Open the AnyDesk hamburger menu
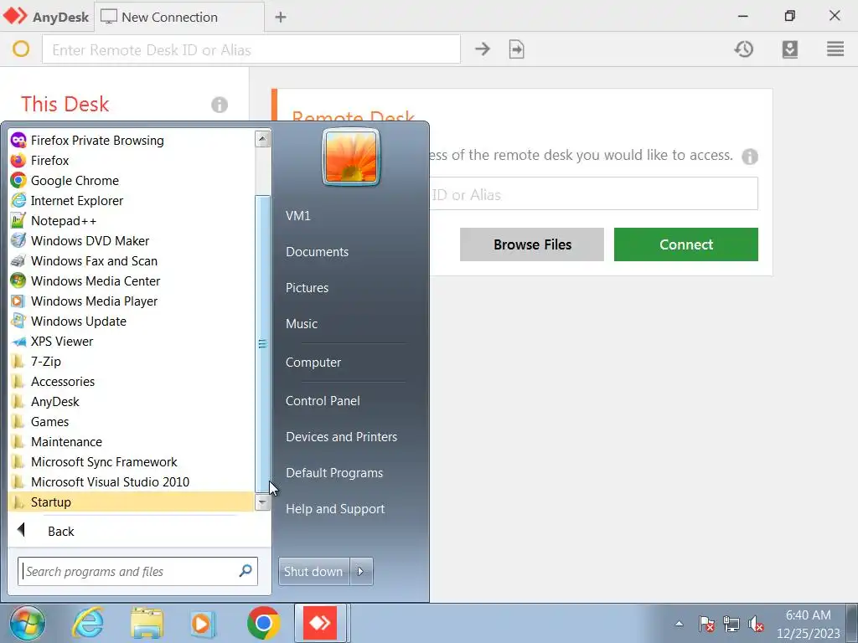858x643 pixels. (x=835, y=49)
